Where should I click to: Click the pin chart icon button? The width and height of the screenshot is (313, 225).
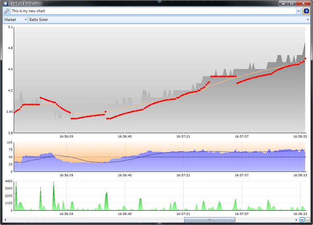click(306, 11)
